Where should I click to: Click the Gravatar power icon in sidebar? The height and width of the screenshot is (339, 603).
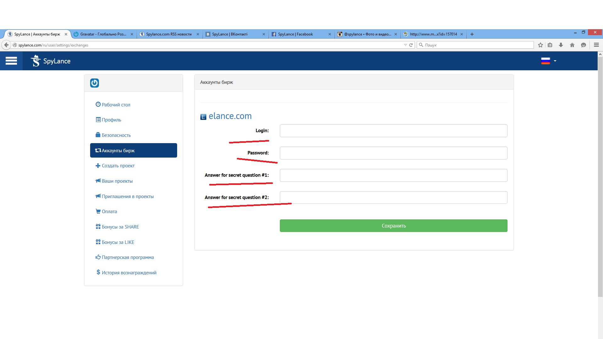(95, 83)
